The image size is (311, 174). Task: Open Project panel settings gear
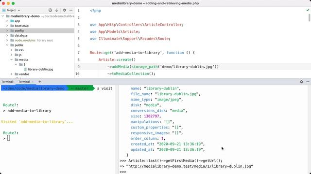[65, 10]
